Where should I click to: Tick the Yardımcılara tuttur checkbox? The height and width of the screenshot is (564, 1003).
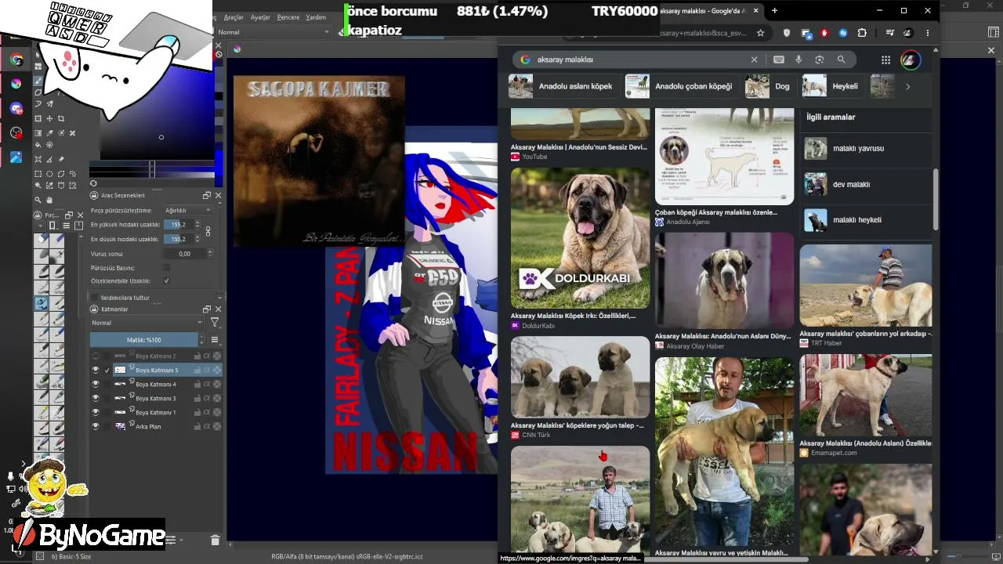[95, 298]
